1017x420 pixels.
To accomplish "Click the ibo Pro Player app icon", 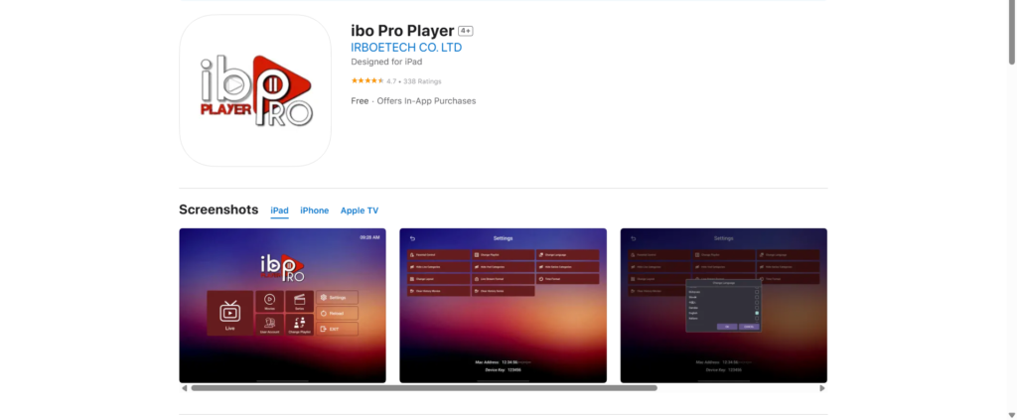I will click(255, 90).
